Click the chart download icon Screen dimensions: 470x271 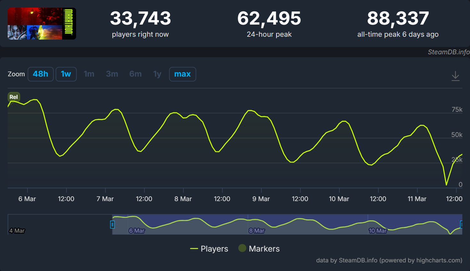[455, 76]
